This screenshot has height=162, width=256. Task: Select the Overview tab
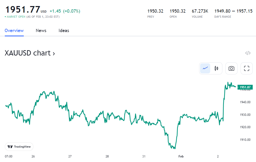[x=14, y=31]
